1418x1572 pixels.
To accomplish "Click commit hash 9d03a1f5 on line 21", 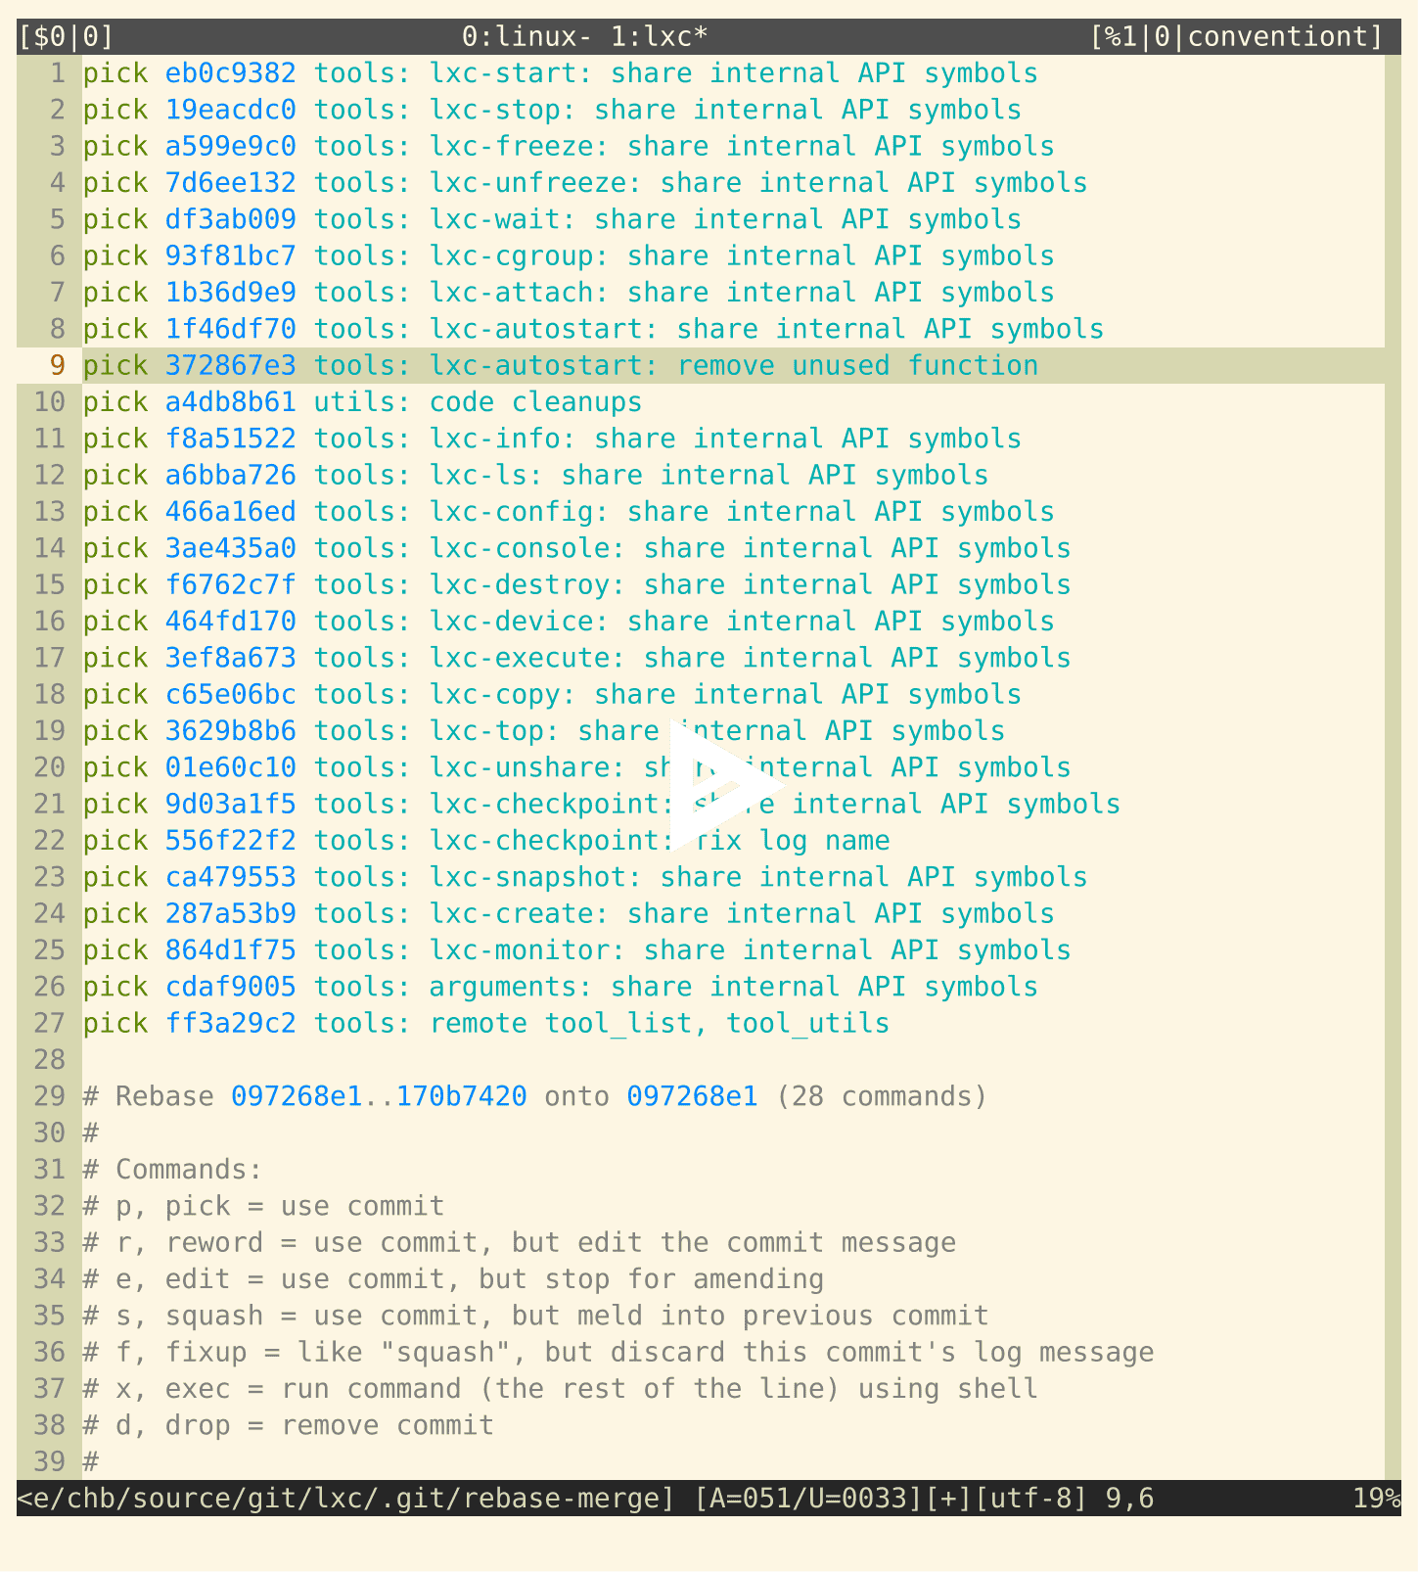I will [x=230, y=805].
